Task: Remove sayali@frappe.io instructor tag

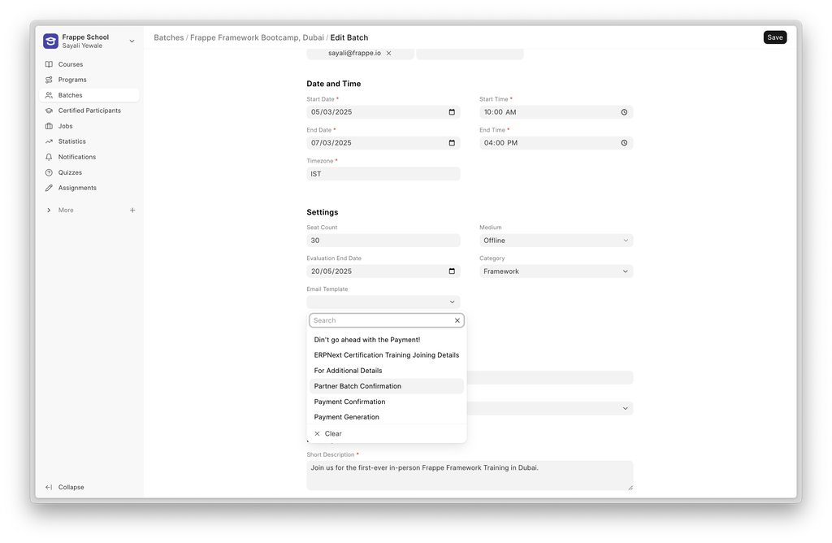Action: [x=388, y=53]
